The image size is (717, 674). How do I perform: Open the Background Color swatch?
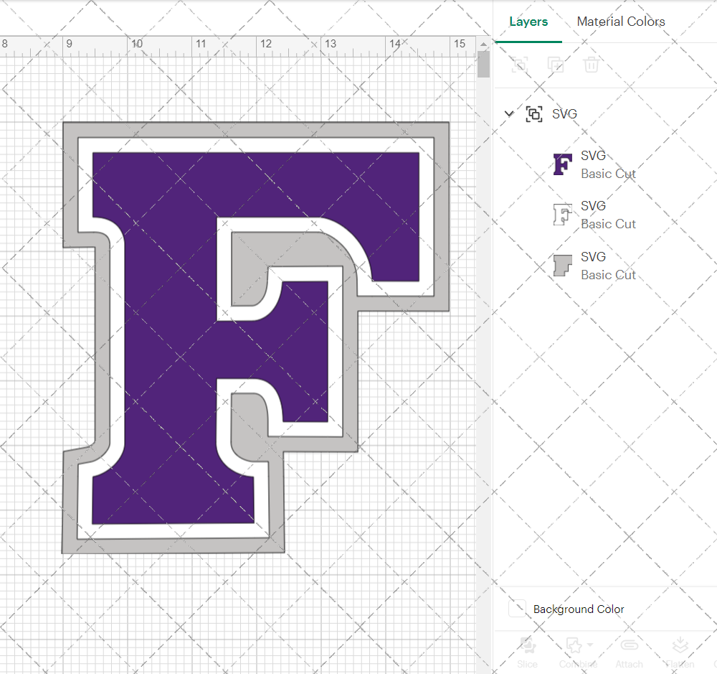click(517, 609)
